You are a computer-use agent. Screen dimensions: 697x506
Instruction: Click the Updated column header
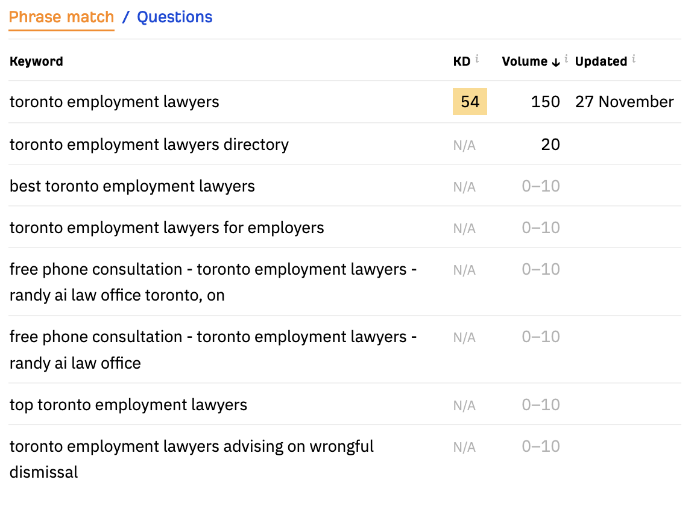[x=601, y=61]
